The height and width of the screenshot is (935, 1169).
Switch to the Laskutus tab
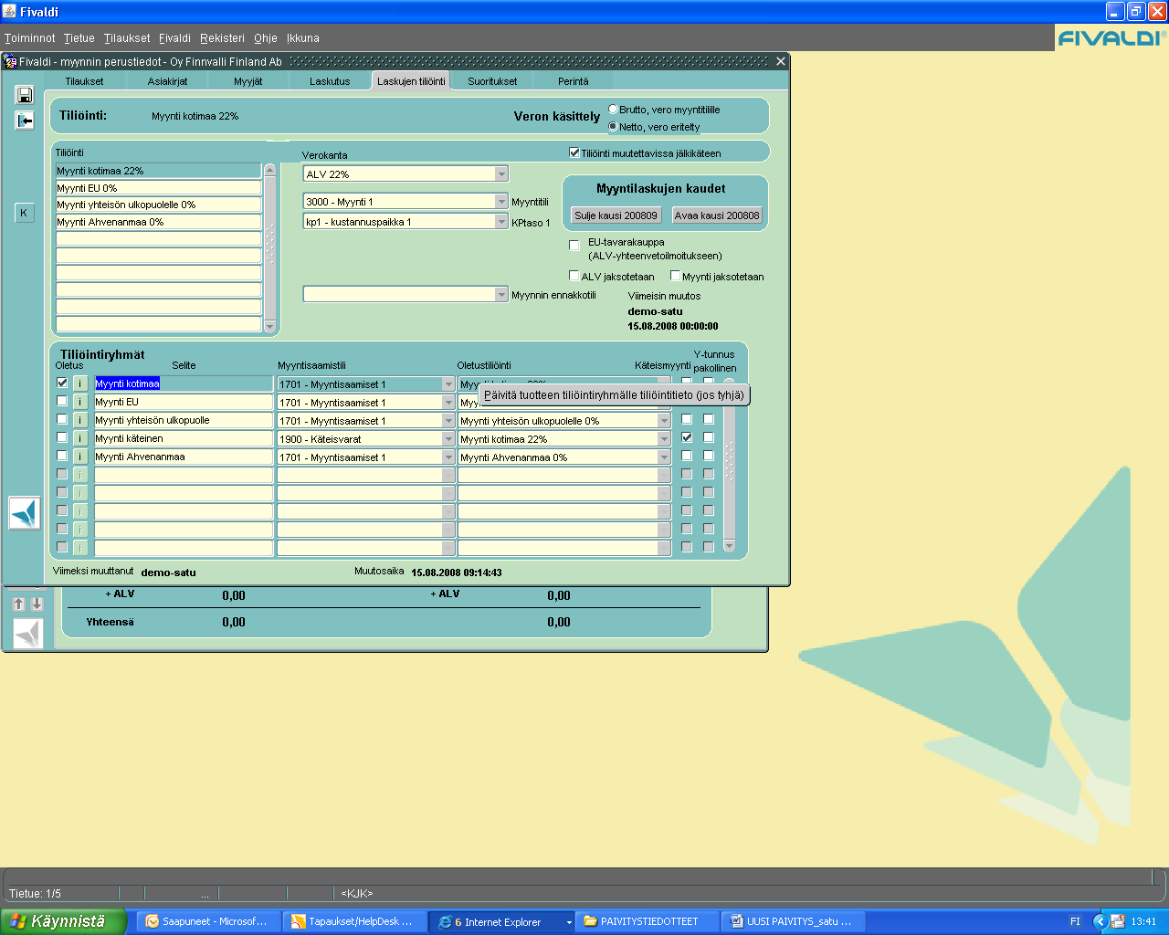pyautogui.click(x=330, y=81)
